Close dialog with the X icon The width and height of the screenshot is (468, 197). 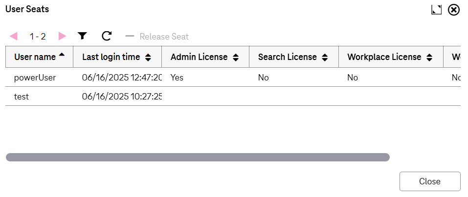pos(454,10)
